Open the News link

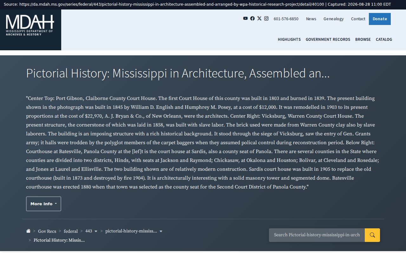click(x=311, y=19)
